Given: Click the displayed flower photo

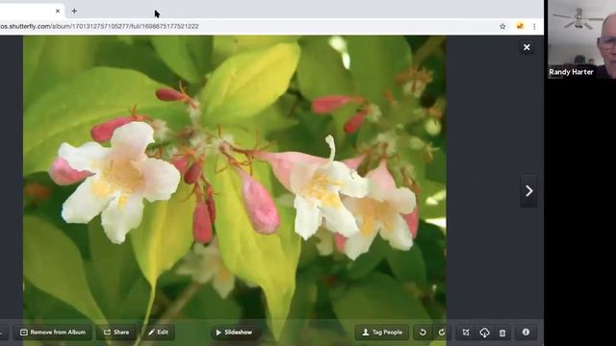Looking at the screenshot, I should [x=235, y=190].
